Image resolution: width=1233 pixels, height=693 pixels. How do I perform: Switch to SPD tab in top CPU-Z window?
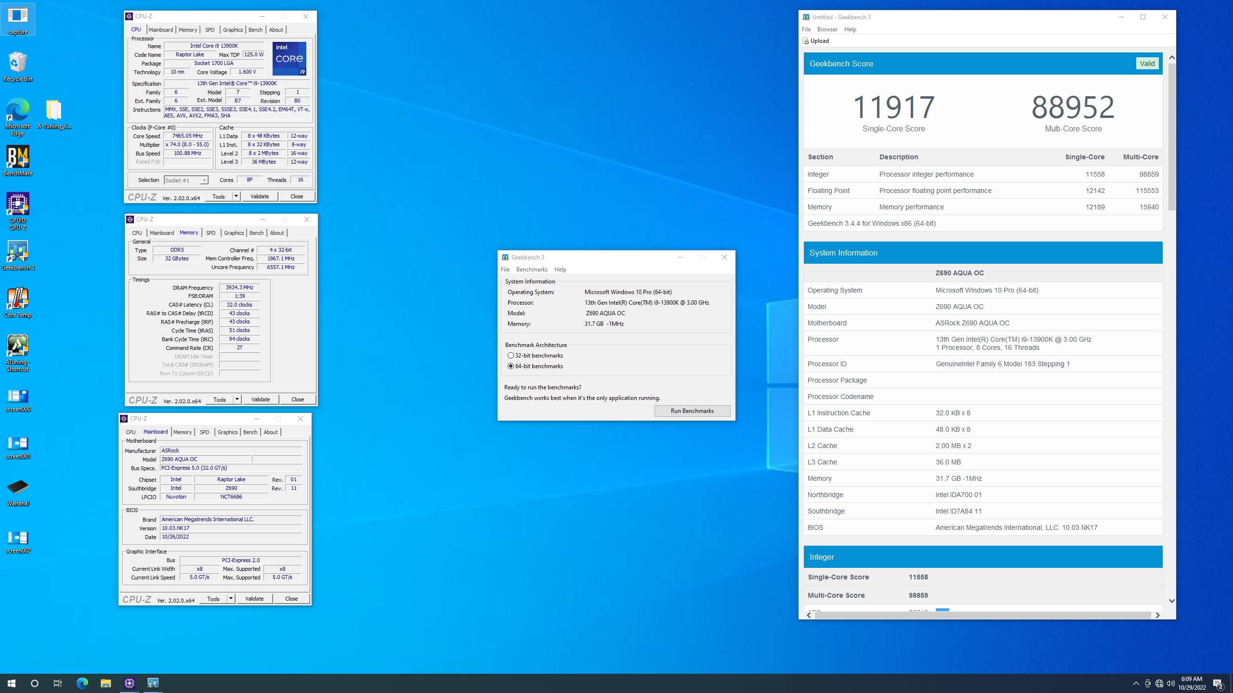pyautogui.click(x=210, y=30)
